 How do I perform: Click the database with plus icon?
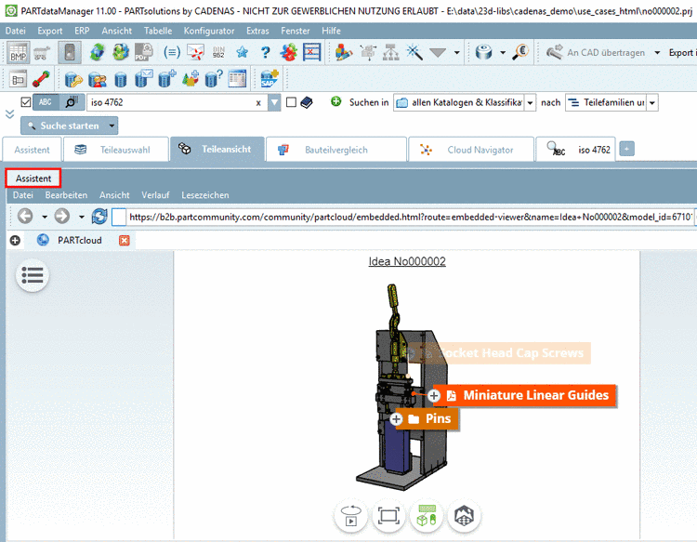click(x=166, y=79)
